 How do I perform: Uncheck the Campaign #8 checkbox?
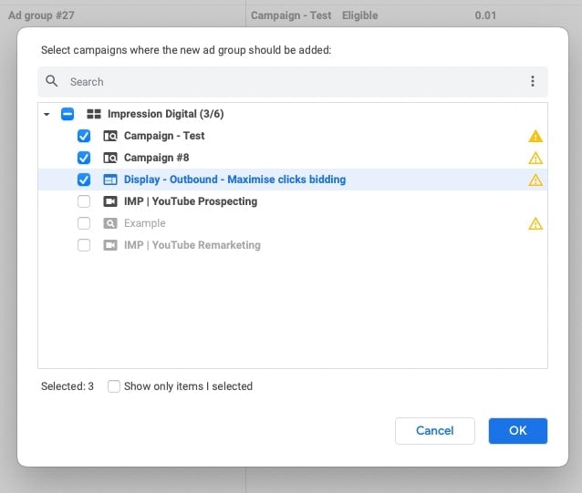[84, 158]
